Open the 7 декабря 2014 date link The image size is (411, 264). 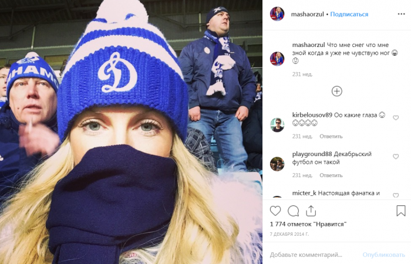click(289, 234)
